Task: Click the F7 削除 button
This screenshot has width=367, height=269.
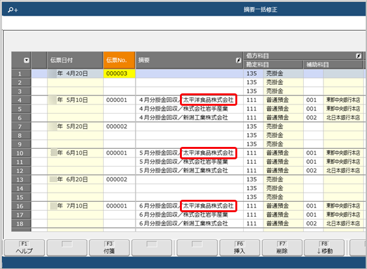Action: 282,247
